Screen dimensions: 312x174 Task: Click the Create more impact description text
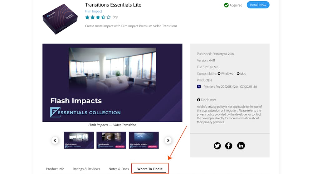131,26
